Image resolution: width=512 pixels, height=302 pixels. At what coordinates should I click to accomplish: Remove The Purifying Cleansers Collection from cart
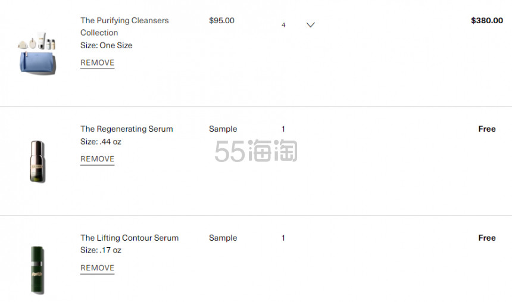tap(97, 63)
